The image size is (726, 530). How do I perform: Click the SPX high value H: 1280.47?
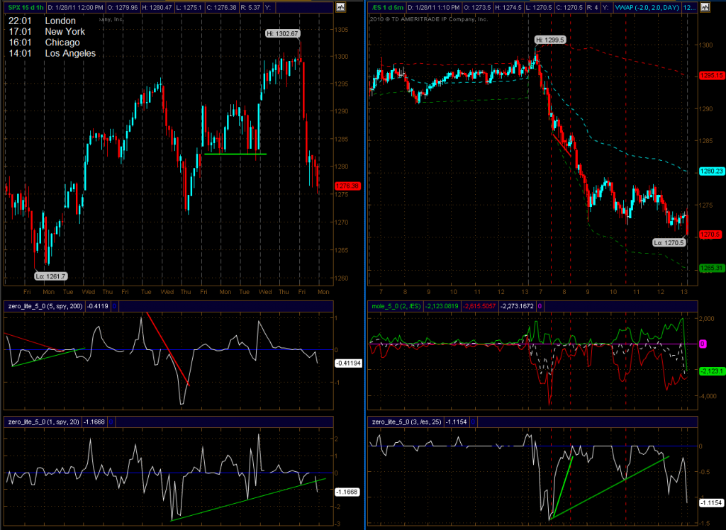157,7
